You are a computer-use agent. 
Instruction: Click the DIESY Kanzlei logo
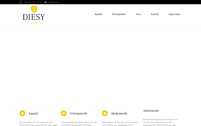pyautogui.click(x=34, y=14)
